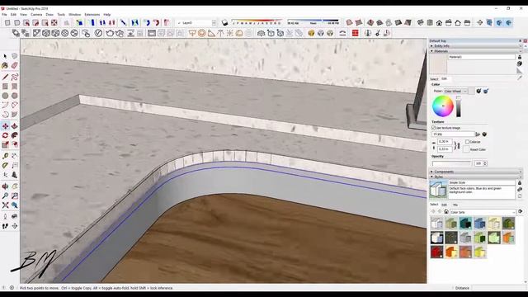Open the Extensions menu

pyautogui.click(x=92, y=15)
